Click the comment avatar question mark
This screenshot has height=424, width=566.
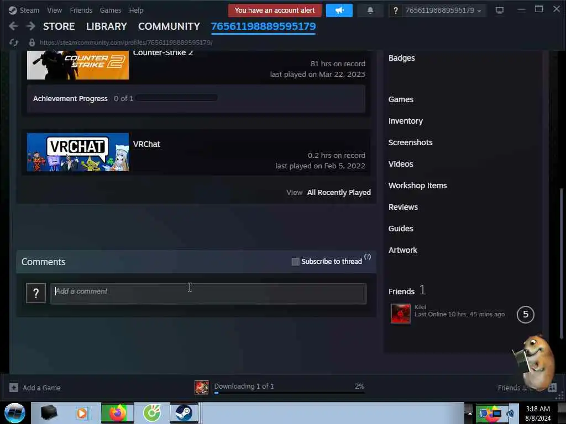coord(36,293)
